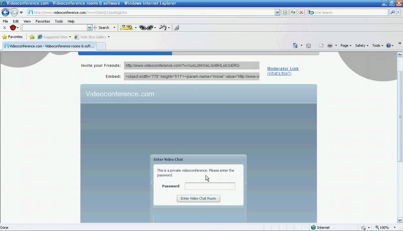Click the vertical scrollbar up arrow
The height and width of the screenshot is (231, 403).
[x=400, y=55]
